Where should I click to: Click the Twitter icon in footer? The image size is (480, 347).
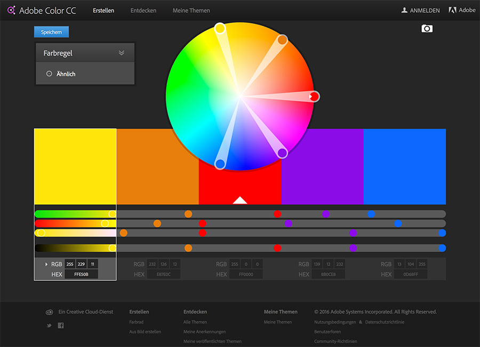click(50, 325)
